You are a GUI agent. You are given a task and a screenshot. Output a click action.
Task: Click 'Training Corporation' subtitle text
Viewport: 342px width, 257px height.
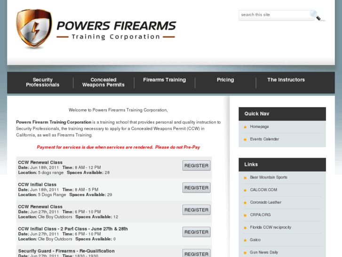[x=116, y=37]
